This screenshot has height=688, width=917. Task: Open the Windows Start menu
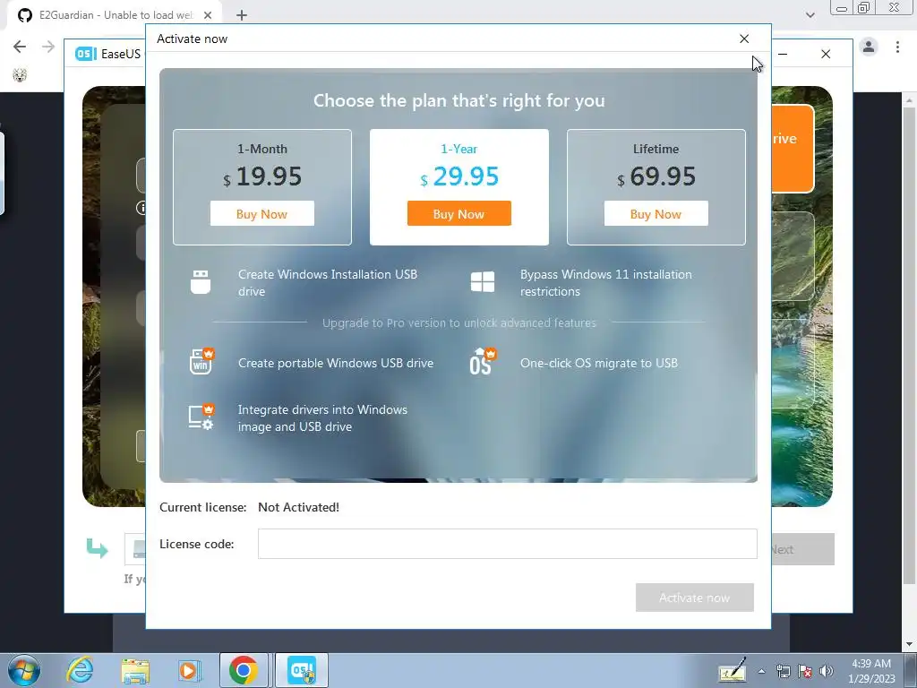coord(24,670)
